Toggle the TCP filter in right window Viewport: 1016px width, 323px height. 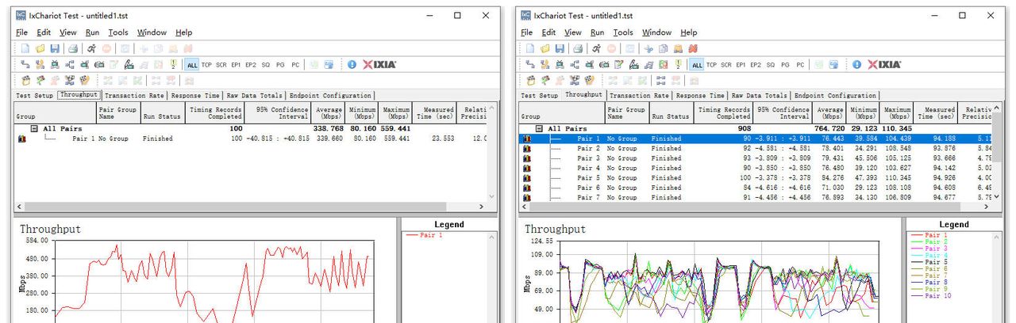tap(711, 65)
